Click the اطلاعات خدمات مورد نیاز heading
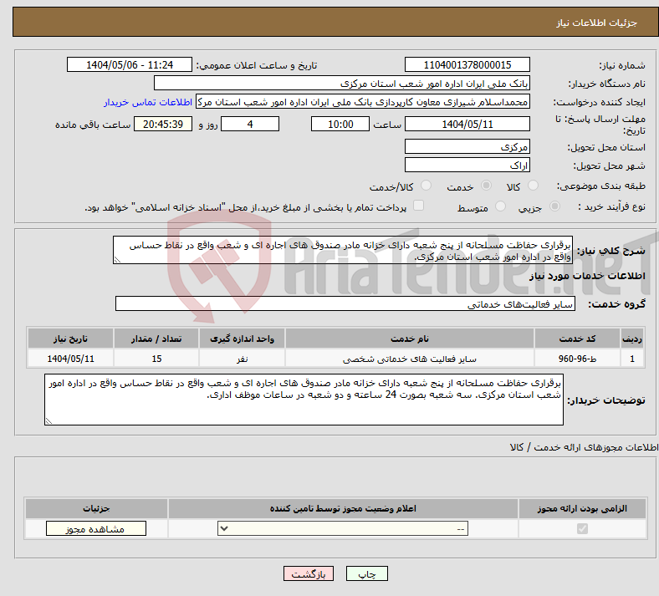Image resolution: width=659 pixels, height=596 pixels. (587, 276)
